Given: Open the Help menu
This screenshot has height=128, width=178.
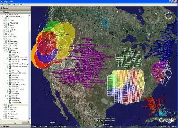Looking at the screenshot, I should pyautogui.click(x=21, y=4).
